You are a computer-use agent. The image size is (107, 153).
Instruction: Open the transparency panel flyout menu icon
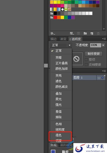tap(104, 39)
